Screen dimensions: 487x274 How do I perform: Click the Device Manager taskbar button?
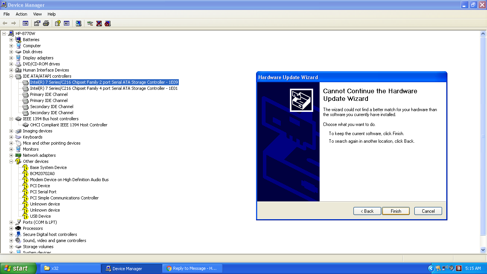tap(132, 268)
